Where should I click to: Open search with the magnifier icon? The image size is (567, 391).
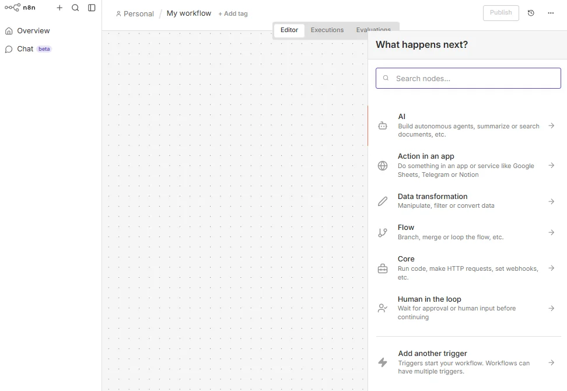pos(75,8)
